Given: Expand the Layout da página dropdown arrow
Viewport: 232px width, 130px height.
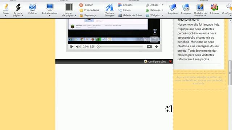Looking at the screenshot, I should tap(75, 16).
